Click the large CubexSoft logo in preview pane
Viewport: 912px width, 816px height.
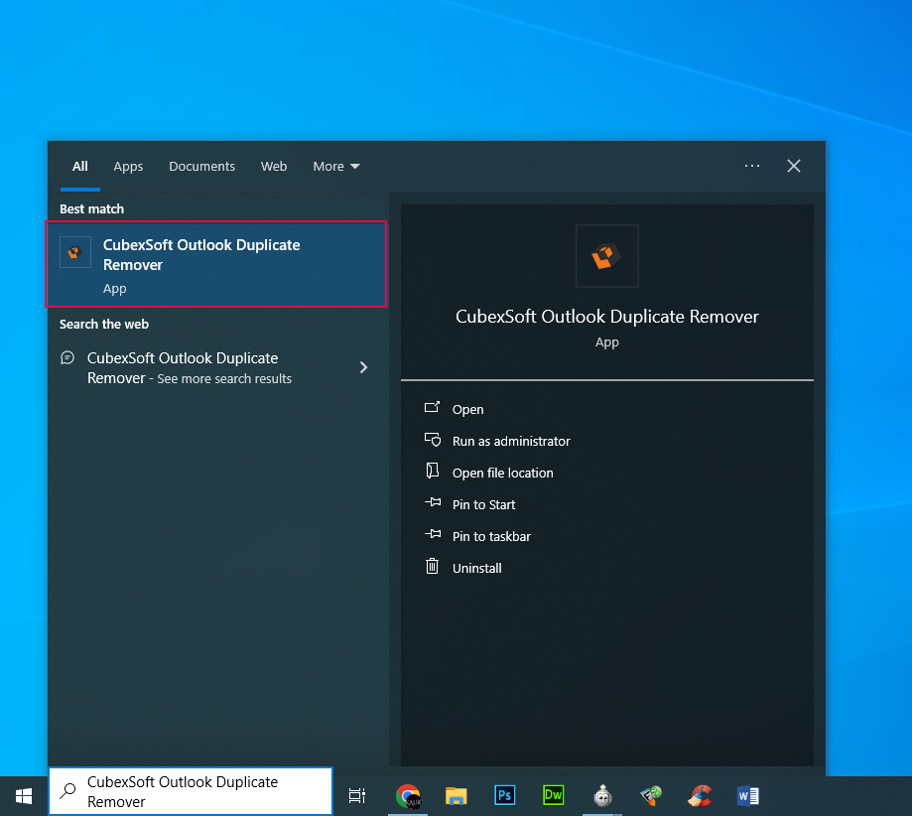(x=606, y=256)
